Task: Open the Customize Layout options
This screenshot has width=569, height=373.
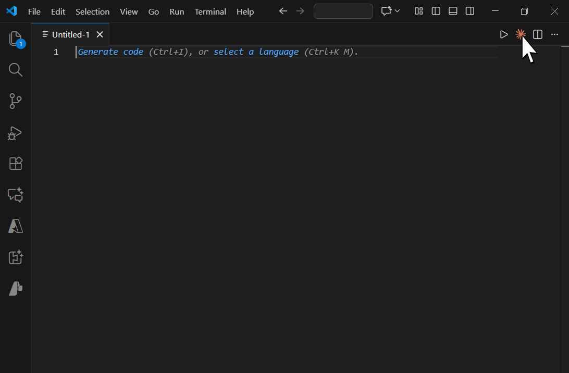Action: [418, 11]
